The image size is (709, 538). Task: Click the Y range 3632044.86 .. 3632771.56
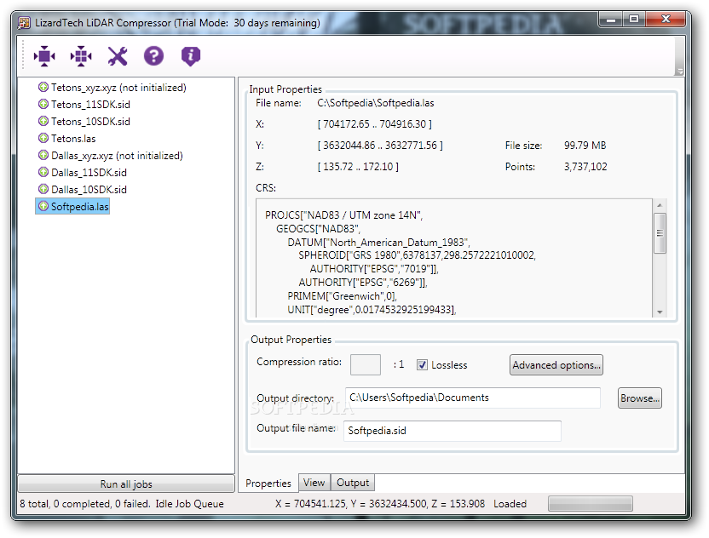pyautogui.click(x=380, y=145)
